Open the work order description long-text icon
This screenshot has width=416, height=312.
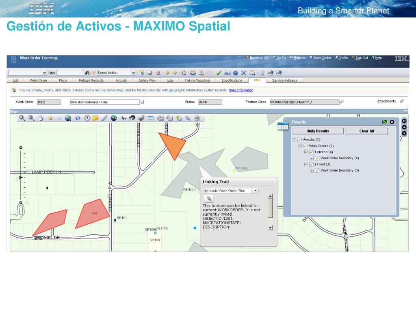[142, 102]
